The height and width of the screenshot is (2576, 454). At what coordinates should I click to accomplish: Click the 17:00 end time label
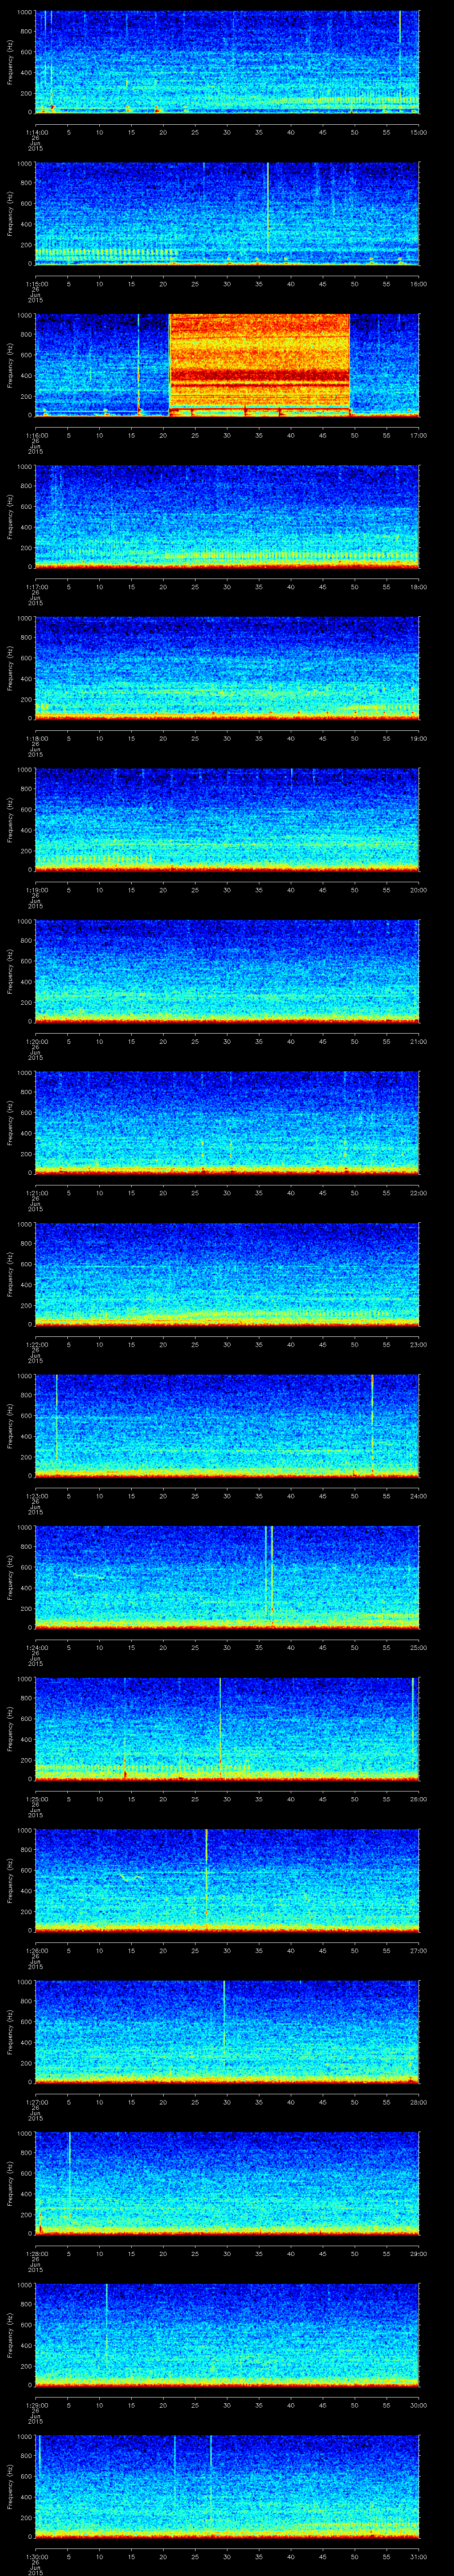(418, 435)
